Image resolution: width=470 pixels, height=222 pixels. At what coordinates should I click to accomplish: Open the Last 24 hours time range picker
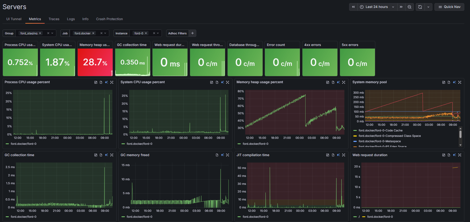coord(377,7)
